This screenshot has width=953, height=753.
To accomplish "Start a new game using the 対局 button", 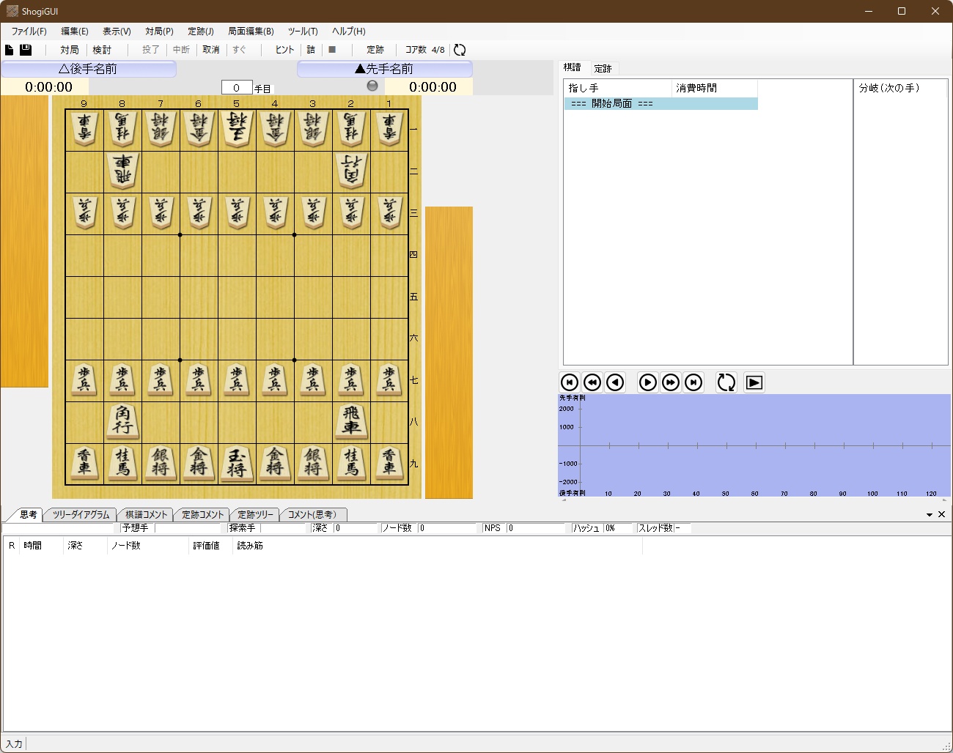I will pyautogui.click(x=69, y=49).
